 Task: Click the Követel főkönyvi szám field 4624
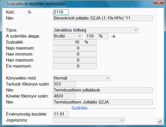[64, 96]
